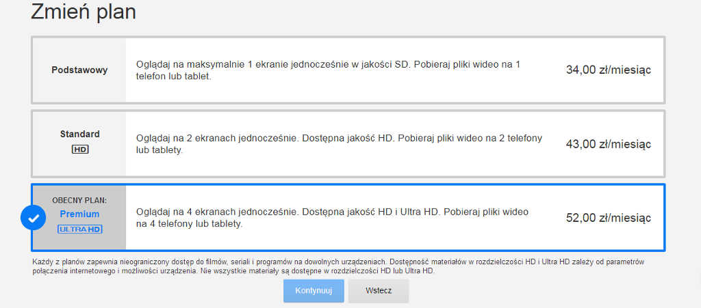
Task: Click the blue checkmark circle on Premium
Action: coord(33,218)
